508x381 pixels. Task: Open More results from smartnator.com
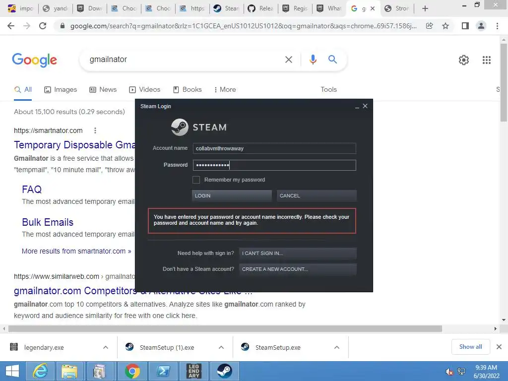pyautogui.click(x=76, y=251)
